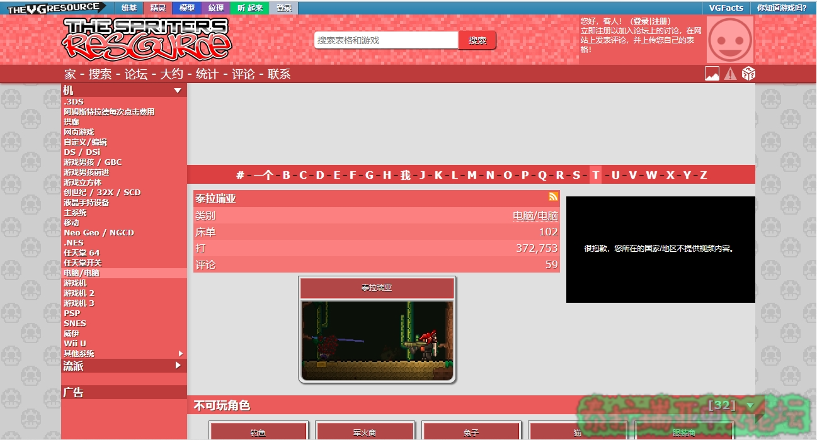
Task: Select SNES in the console list
Action: click(x=75, y=323)
